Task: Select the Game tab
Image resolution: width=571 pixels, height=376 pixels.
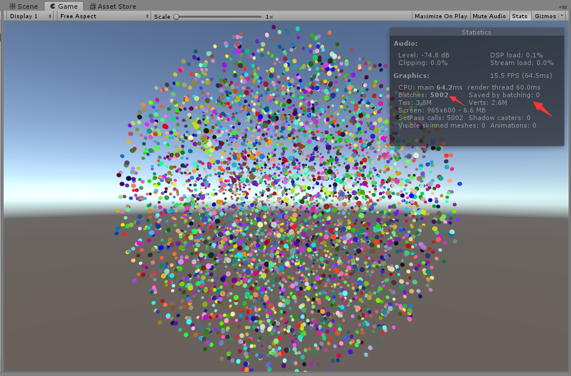Action: (64, 6)
